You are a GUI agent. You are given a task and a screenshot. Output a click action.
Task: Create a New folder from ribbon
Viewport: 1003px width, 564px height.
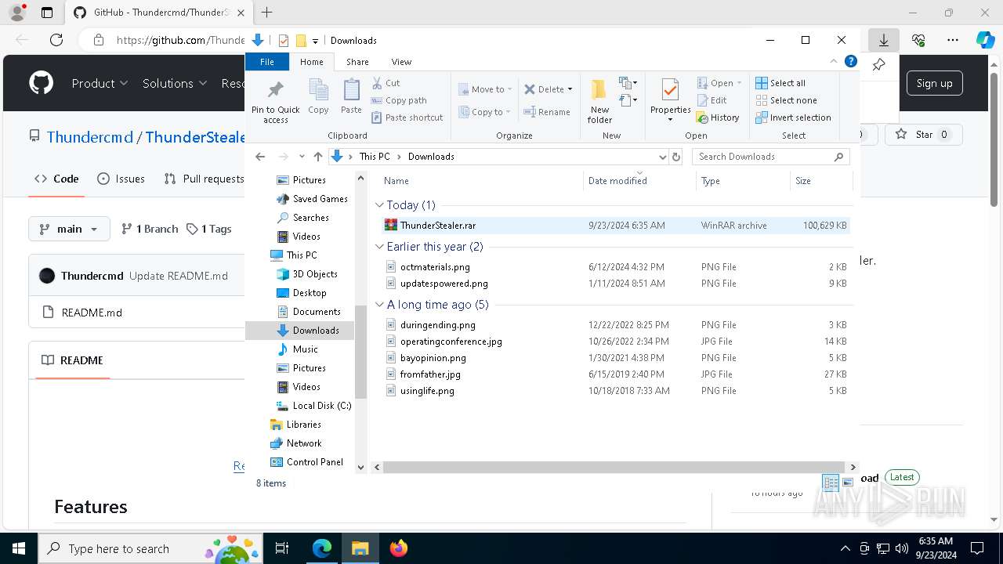click(x=599, y=100)
